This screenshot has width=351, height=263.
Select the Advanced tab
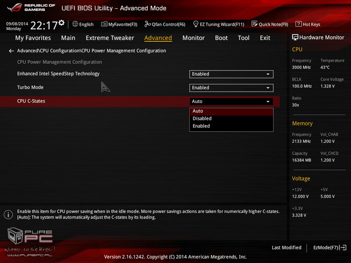pyautogui.click(x=158, y=38)
